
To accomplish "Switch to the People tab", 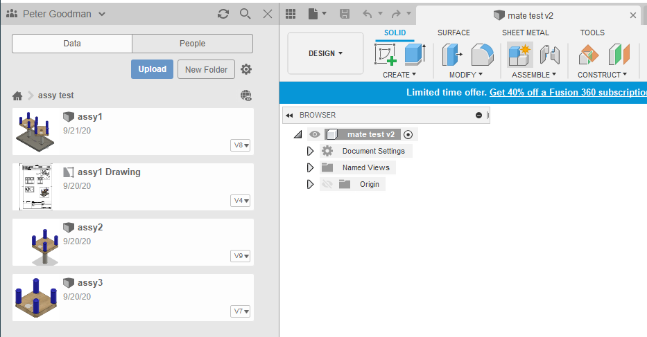I will (192, 44).
